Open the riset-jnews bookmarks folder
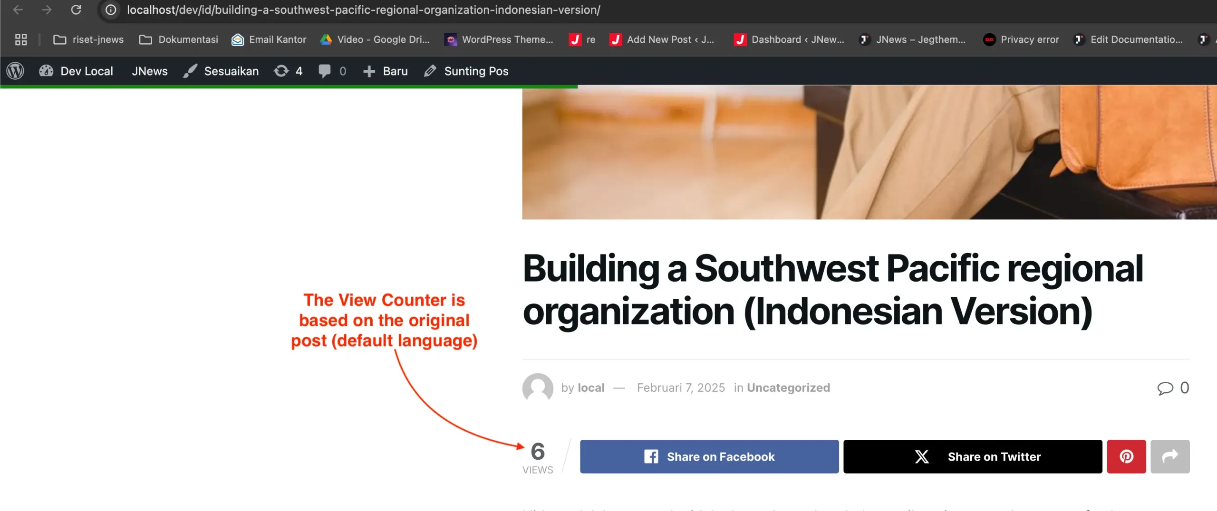 (x=88, y=39)
